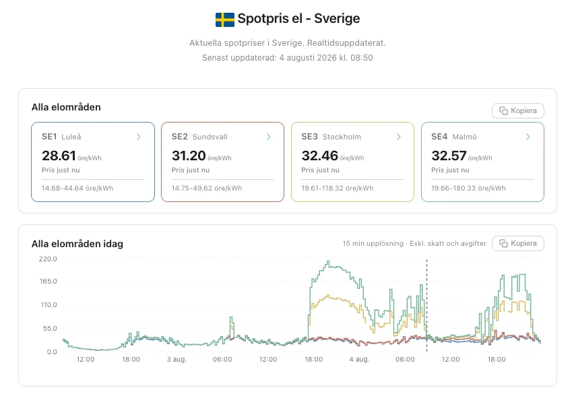Viewport: 574px width, 396px height.
Task: Copy all price areas with top Kopiera button
Action: (518, 110)
